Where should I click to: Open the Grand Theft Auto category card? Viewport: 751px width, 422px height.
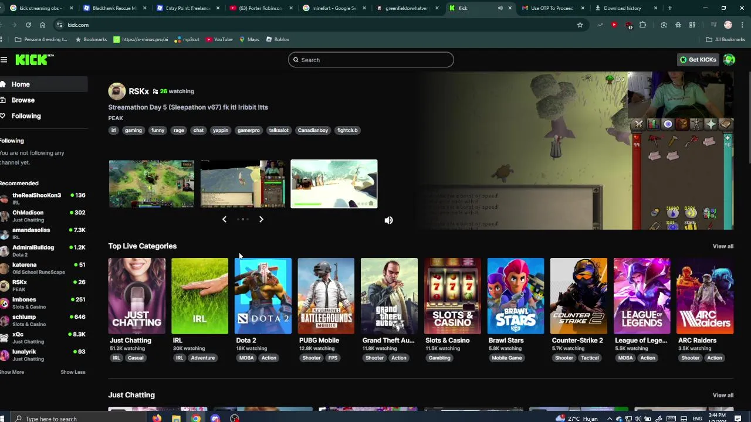point(390,296)
